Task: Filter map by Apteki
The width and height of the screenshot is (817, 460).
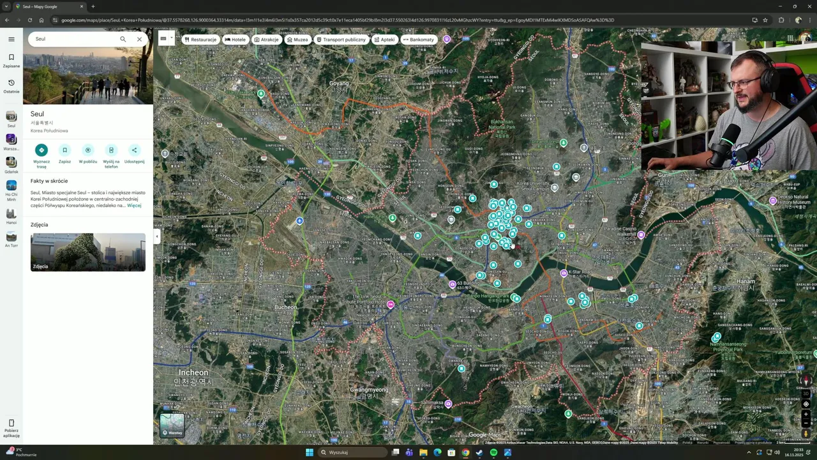Action: [384, 40]
